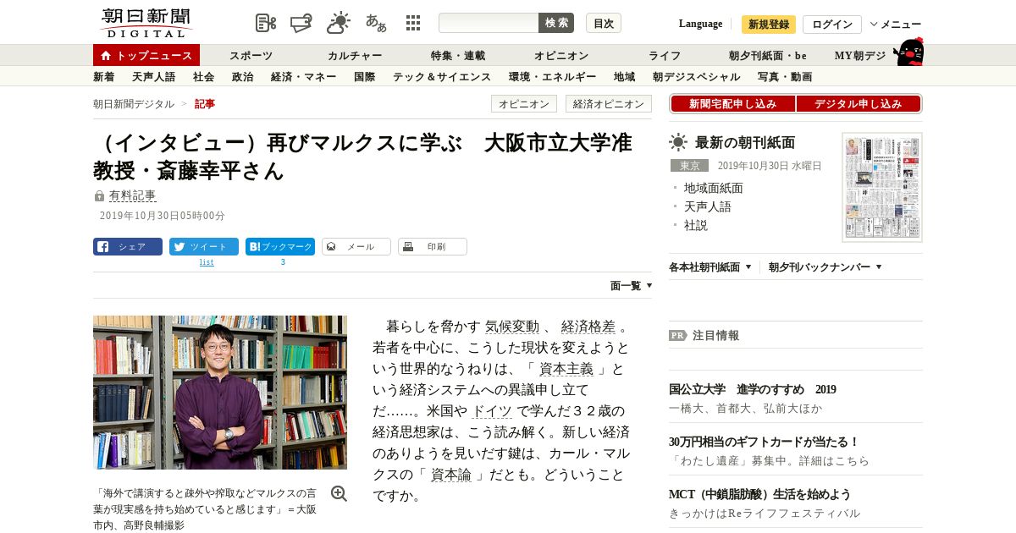
Task: Click 朝日新聞デジタル breadcrumb link
Action: (134, 104)
